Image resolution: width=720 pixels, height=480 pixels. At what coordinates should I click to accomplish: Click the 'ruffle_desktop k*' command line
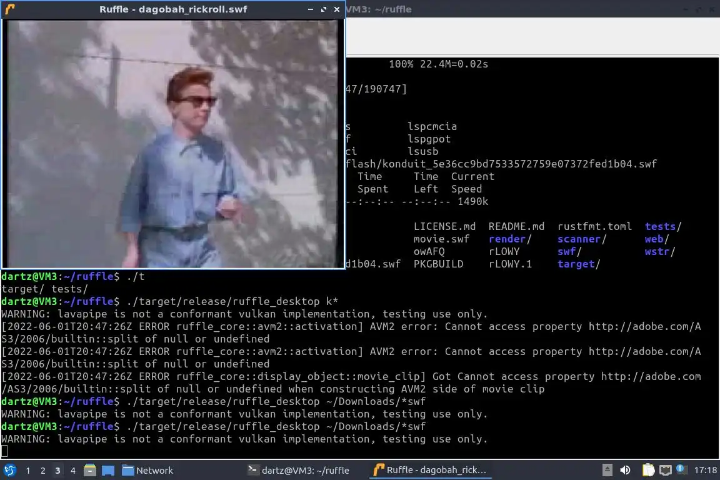coord(169,301)
